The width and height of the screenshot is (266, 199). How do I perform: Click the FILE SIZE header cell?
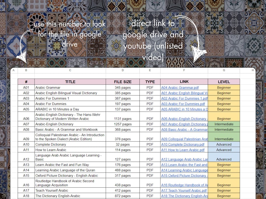pos(123,82)
